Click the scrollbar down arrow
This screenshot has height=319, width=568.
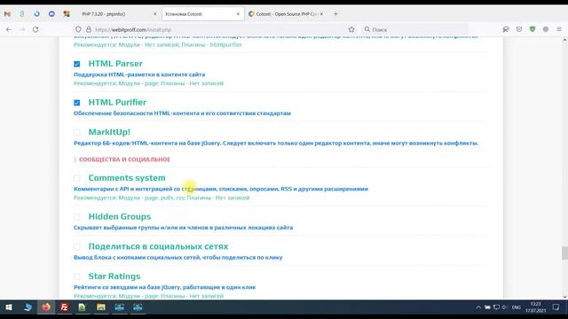564,296
